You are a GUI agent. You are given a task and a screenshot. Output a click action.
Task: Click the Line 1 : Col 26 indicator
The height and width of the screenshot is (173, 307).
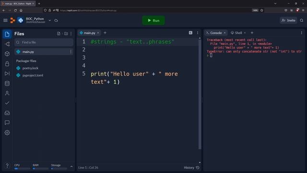pos(88,168)
